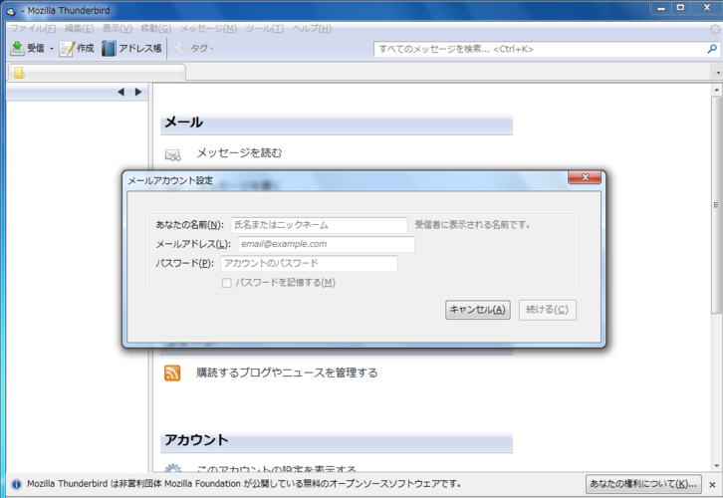Open the 受信 button dropdown arrow
The width and height of the screenshot is (723, 498).
(52, 49)
